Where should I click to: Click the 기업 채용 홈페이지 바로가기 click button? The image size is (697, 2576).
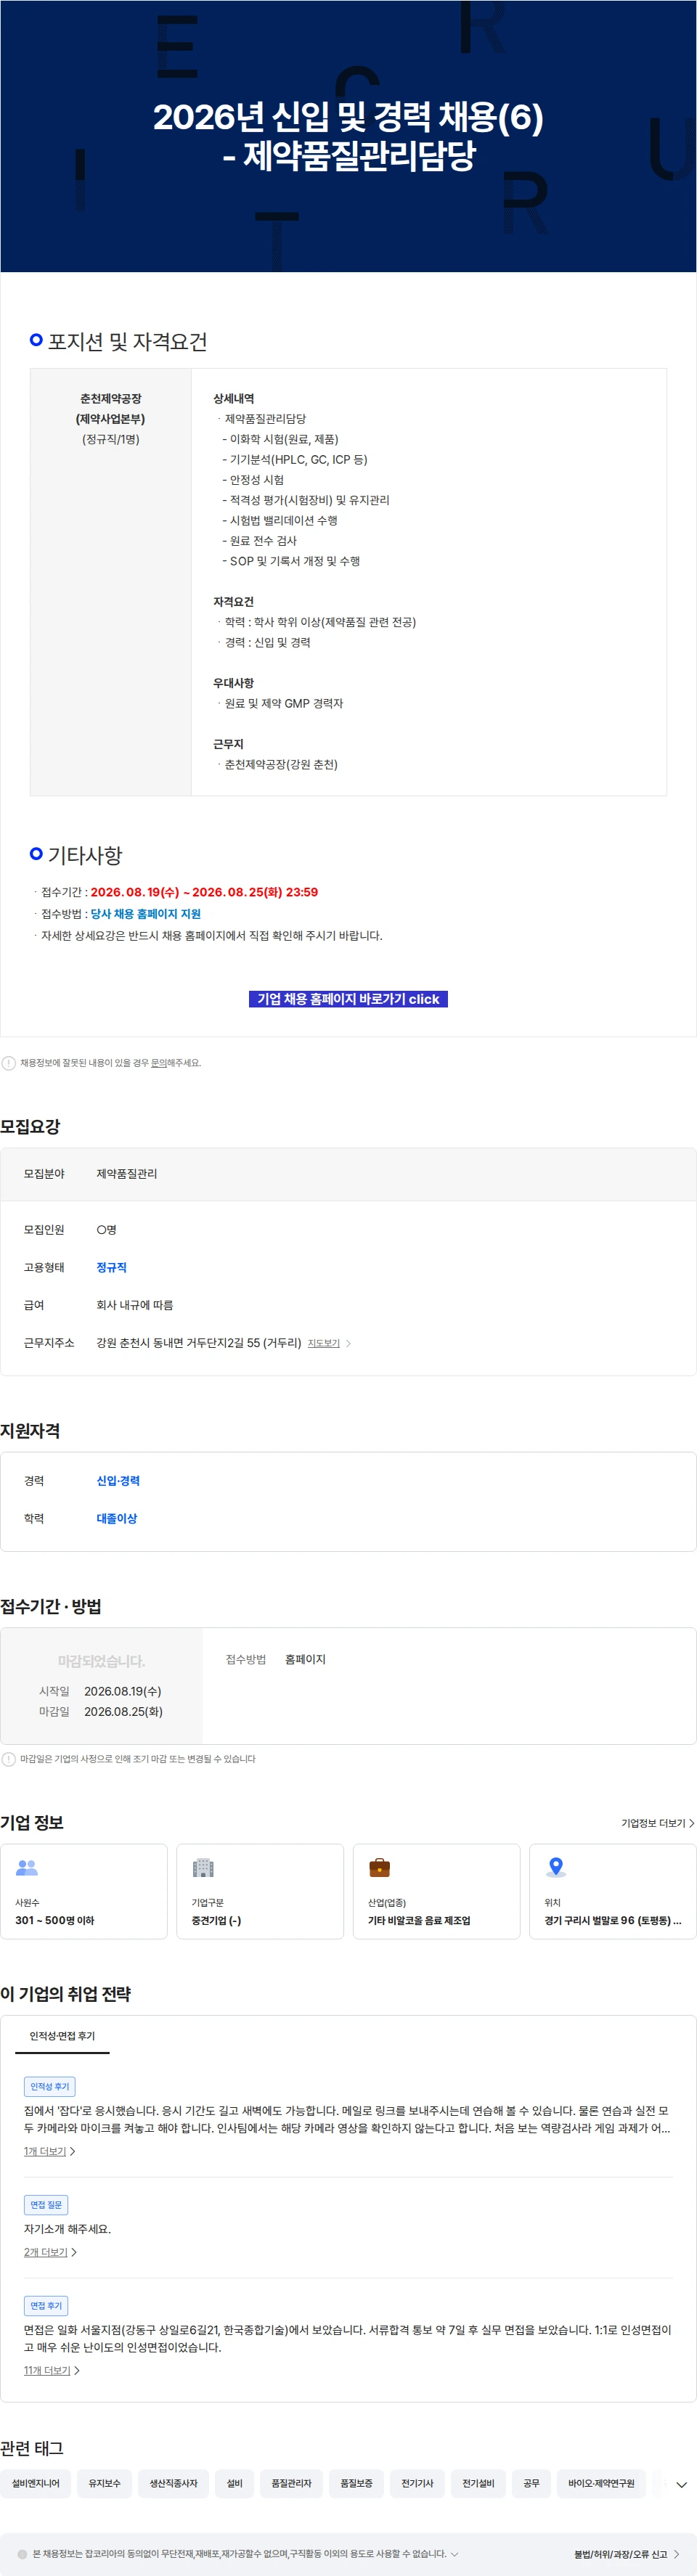click(x=348, y=998)
